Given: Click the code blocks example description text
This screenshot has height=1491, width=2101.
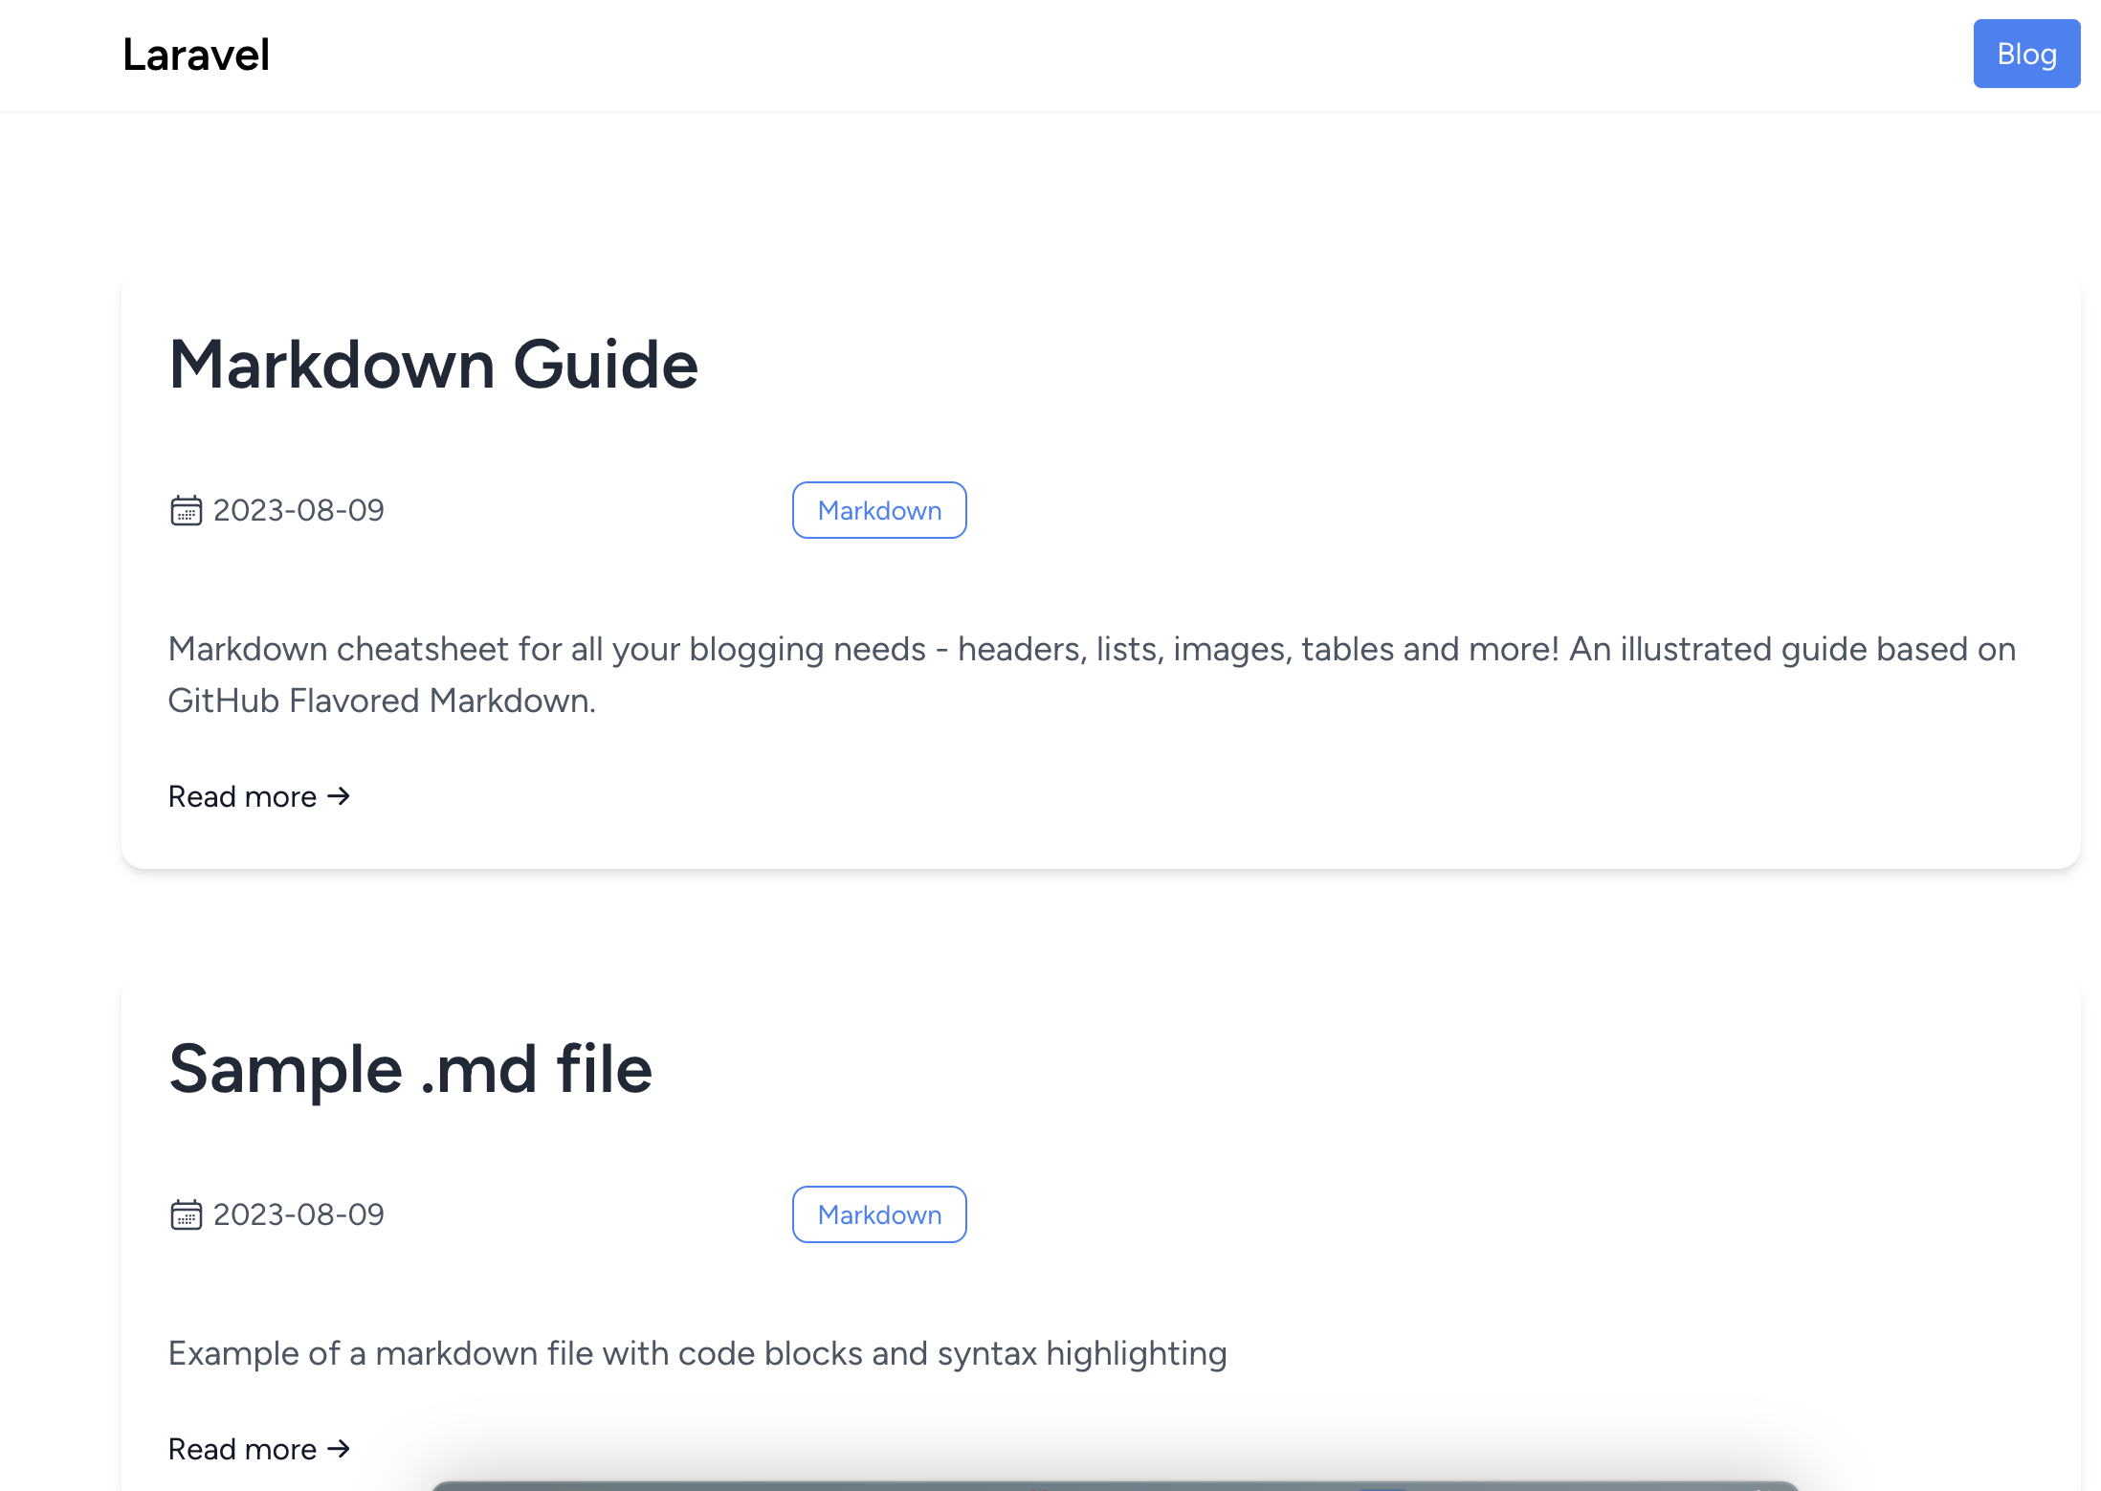Looking at the screenshot, I should coord(697,1353).
